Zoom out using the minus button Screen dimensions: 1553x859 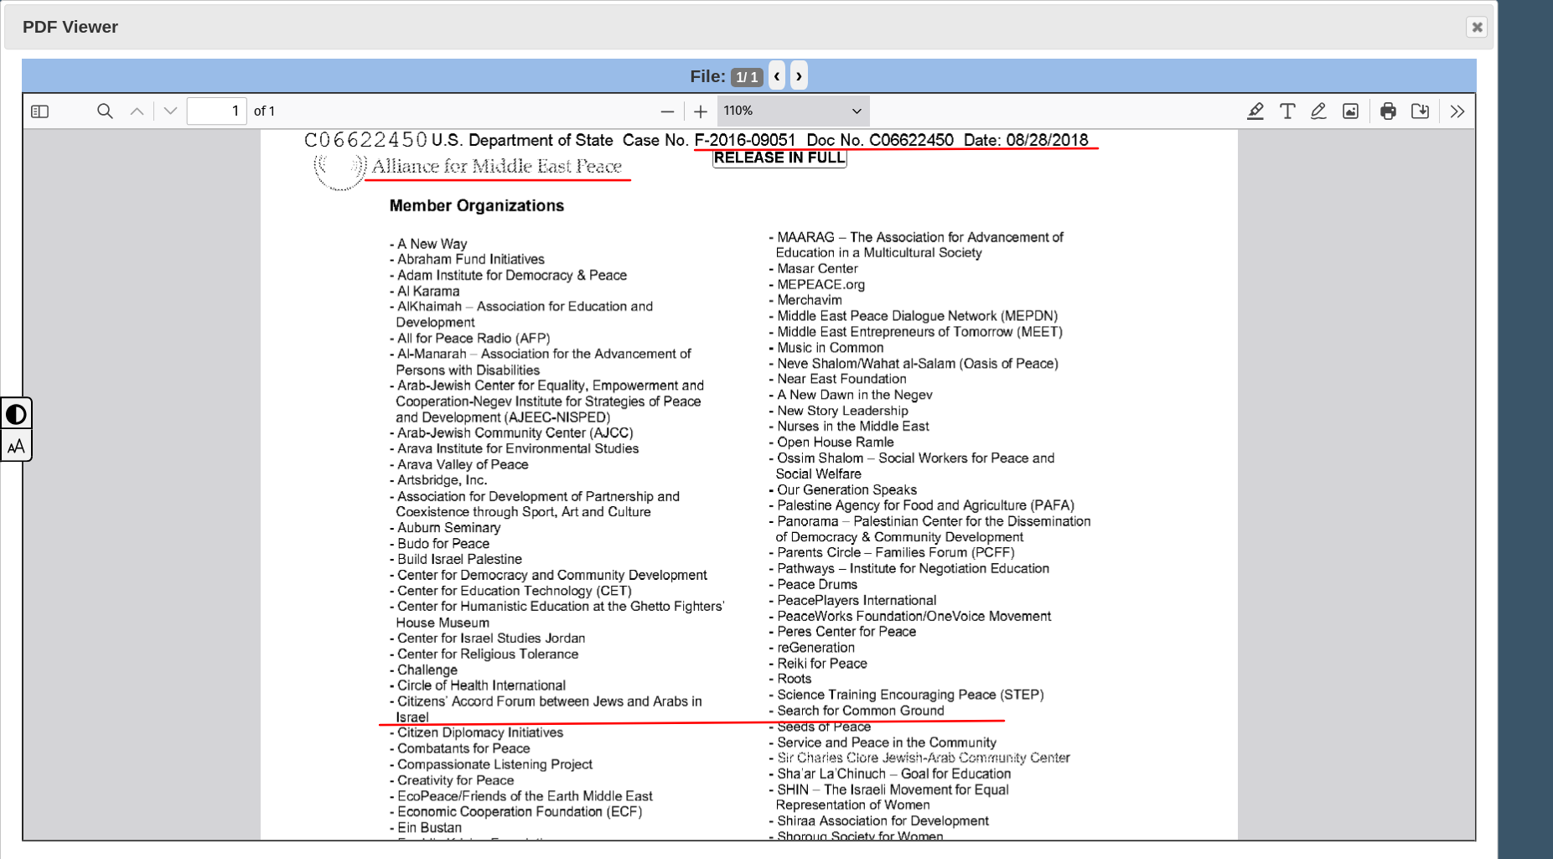pyautogui.click(x=667, y=111)
